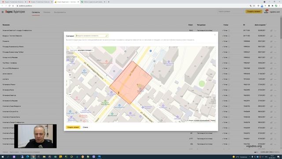Screen dimensions: 282x159
Task: Open the Windows Start menu
Action: pos(3,157)
